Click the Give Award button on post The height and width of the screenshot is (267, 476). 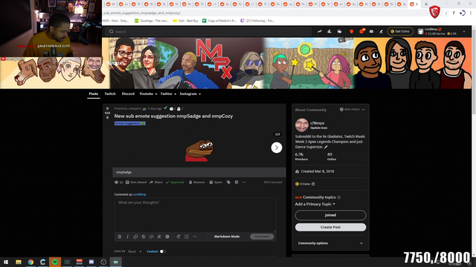136,182
